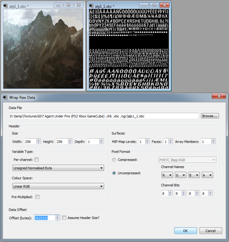Expand the Linear RGB colour space dropdown
The height and width of the screenshot is (242, 229).
58,186
